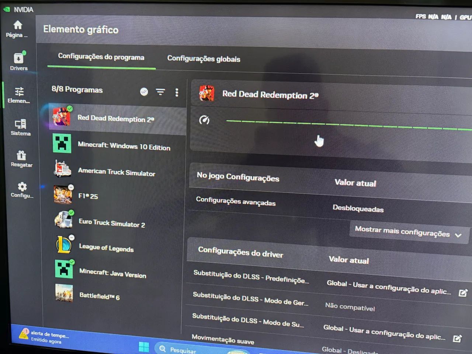
Task: Click the Euro Truck Simulator 2 icon
Action: point(64,220)
